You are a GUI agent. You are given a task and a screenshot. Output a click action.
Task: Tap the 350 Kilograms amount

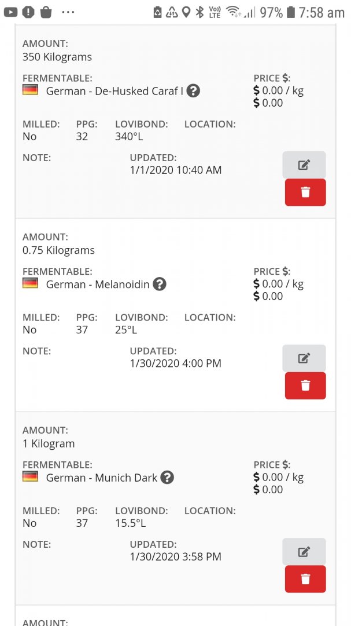coord(57,57)
